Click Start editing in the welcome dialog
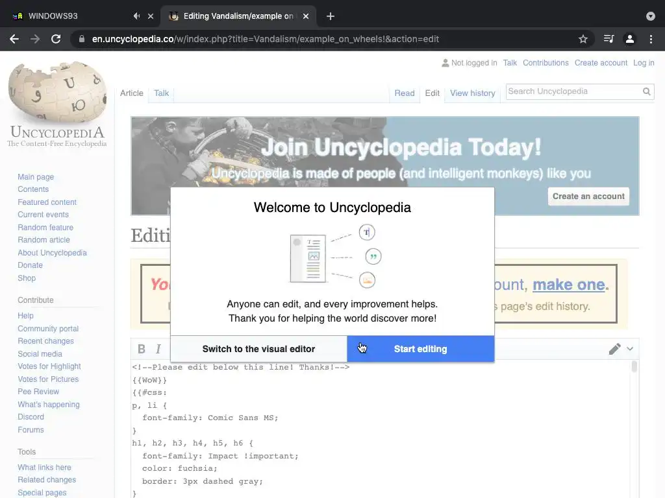Viewport: 665px width, 498px height. 421,349
